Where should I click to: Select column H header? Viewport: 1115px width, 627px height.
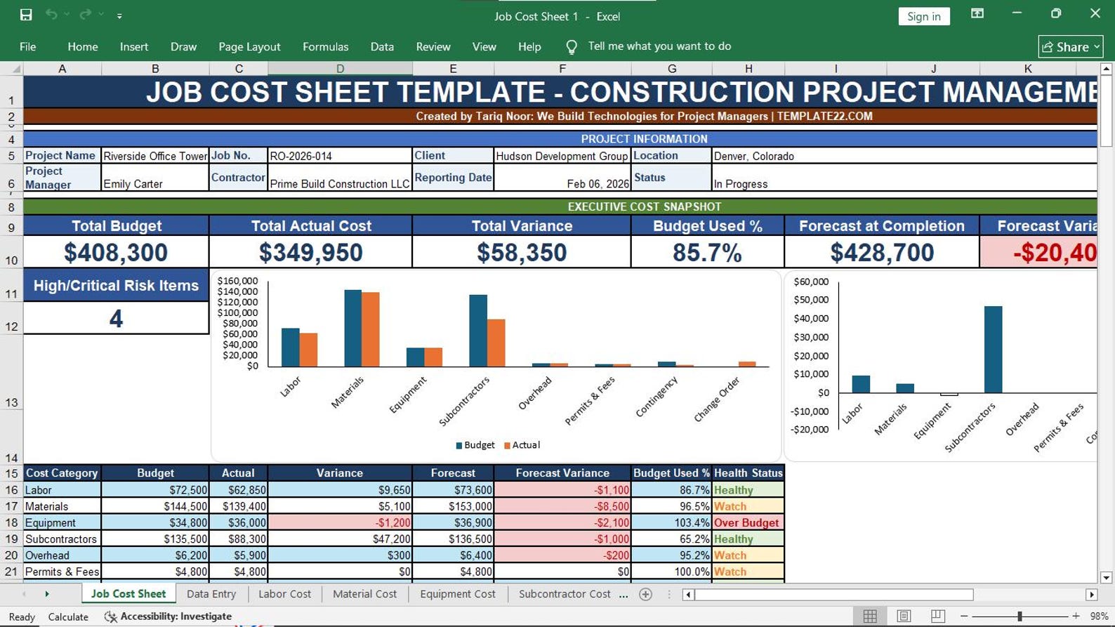[x=748, y=69]
